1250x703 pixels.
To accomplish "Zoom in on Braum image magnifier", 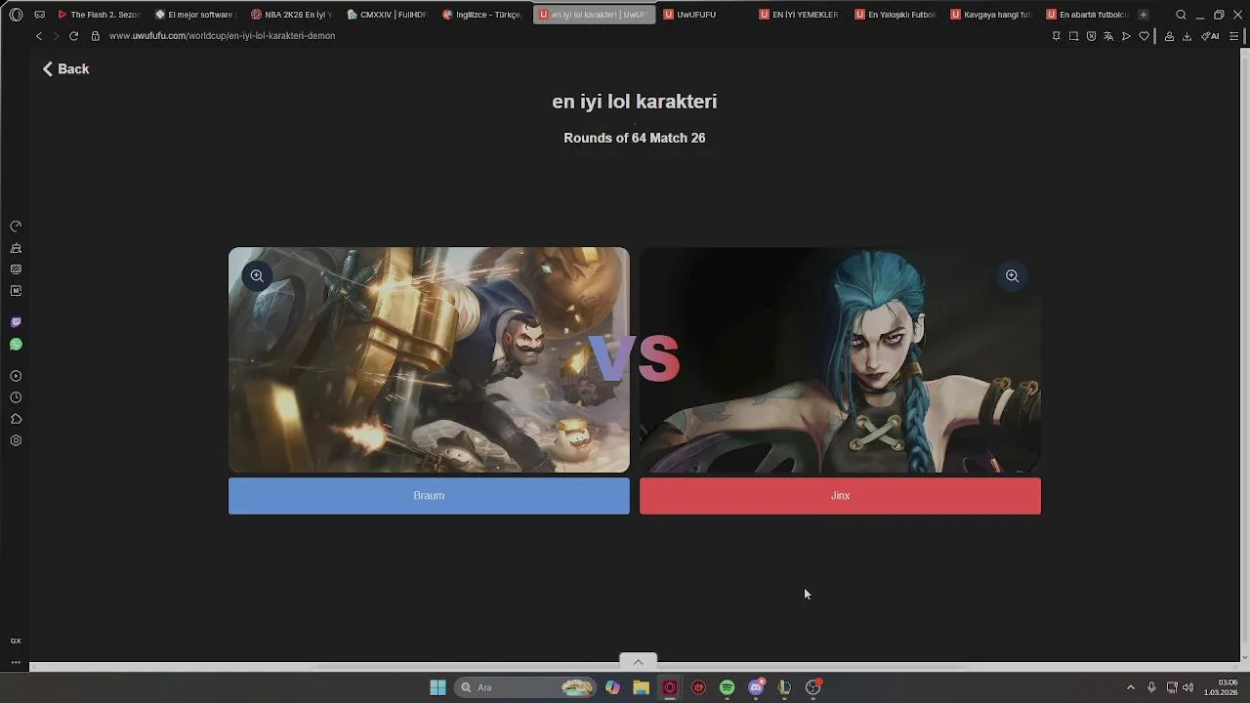I will click(257, 276).
